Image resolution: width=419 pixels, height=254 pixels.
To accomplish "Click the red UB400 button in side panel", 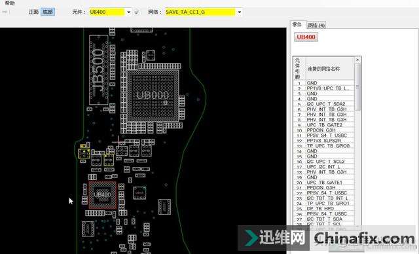I will (x=306, y=37).
